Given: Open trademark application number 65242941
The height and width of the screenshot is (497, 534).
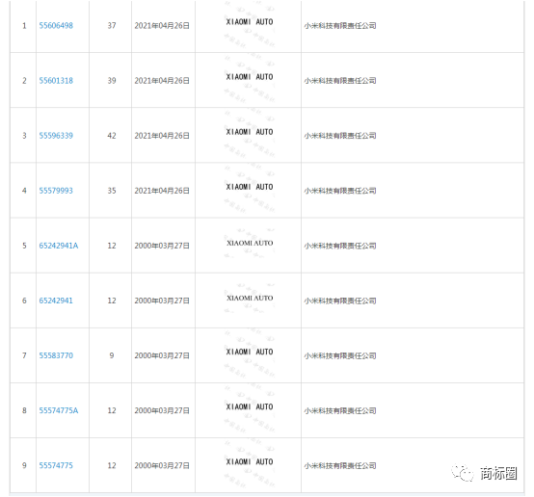Looking at the screenshot, I should pyautogui.click(x=56, y=301).
